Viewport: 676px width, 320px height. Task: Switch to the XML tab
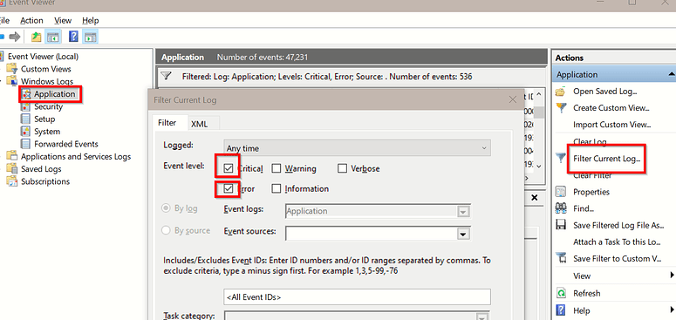coord(199,124)
